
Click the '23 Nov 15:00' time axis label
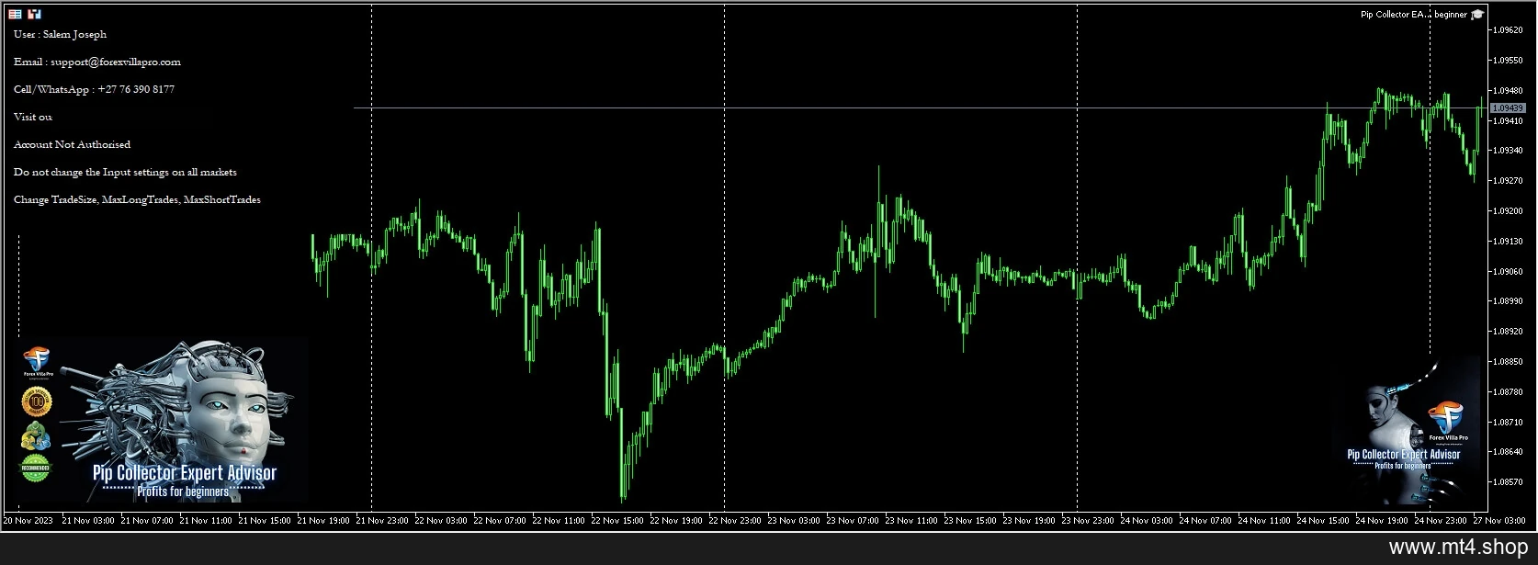tap(970, 521)
